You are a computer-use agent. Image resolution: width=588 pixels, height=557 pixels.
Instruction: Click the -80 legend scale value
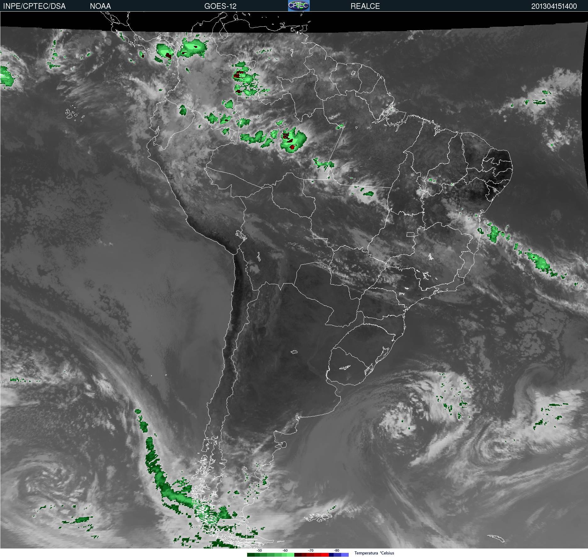coord(336,550)
